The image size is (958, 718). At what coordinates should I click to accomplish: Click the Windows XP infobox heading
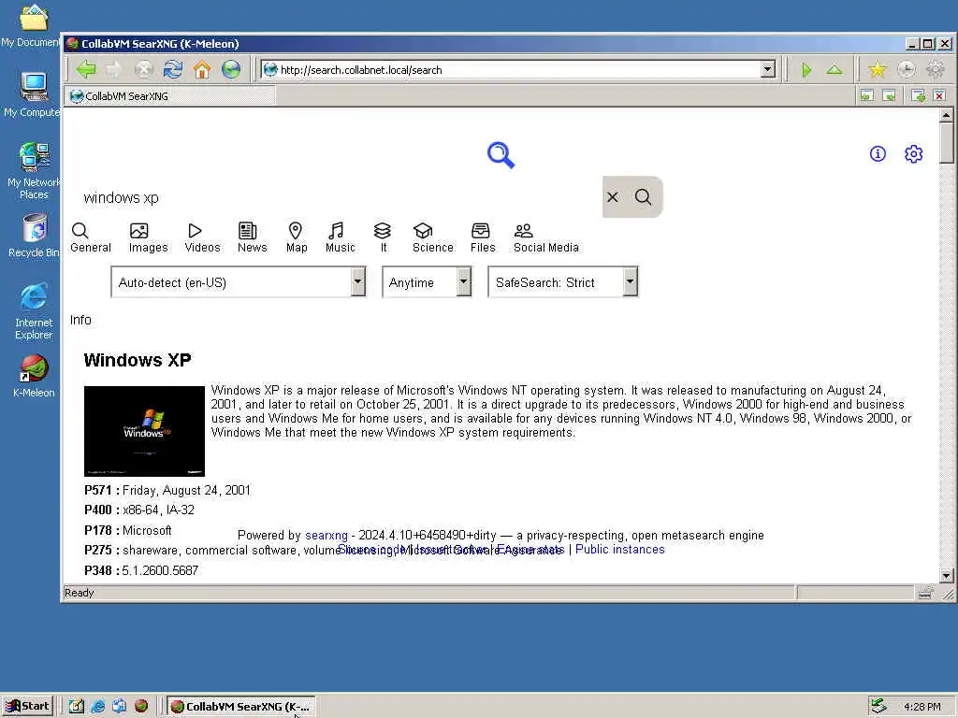click(x=138, y=360)
